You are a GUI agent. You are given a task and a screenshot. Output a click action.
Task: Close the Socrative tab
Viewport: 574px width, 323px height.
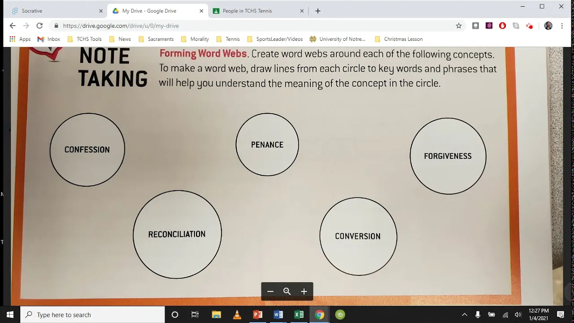click(x=100, y=11)
